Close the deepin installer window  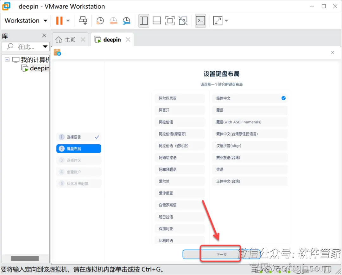pyautogui.click(x=332, y=53)
